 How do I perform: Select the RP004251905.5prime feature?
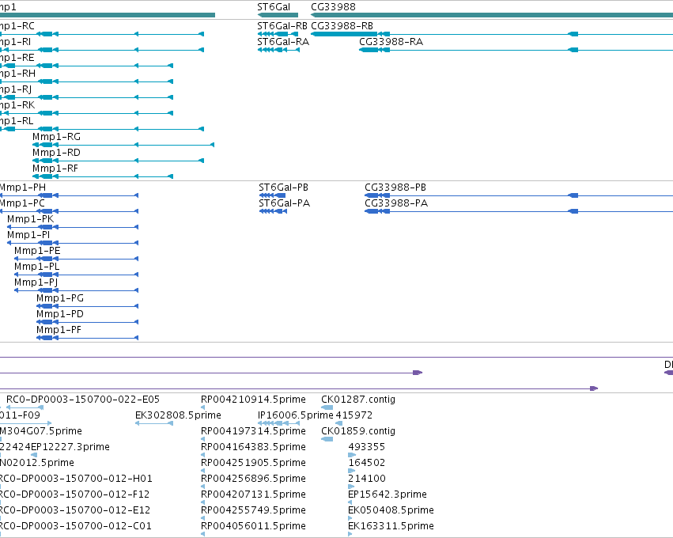202,471
